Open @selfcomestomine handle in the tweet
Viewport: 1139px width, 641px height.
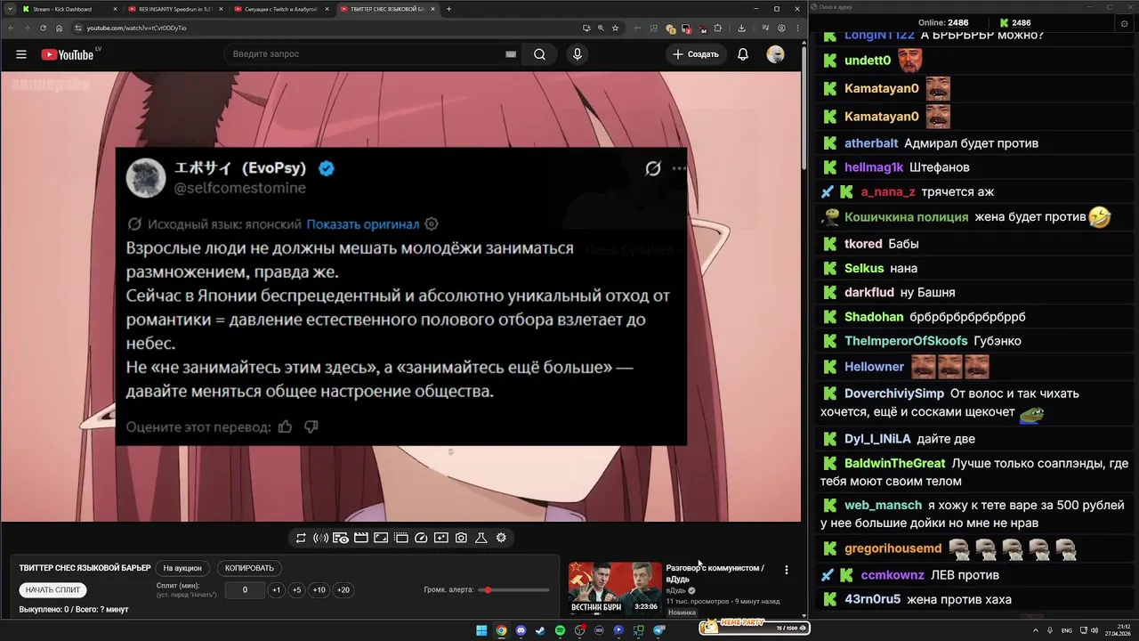point(239,188)
